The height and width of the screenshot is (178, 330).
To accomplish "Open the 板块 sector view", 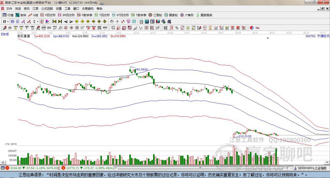I will coord(21,15).
